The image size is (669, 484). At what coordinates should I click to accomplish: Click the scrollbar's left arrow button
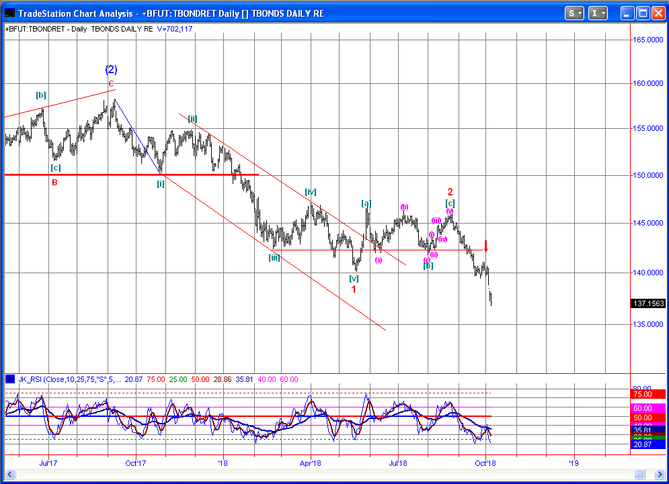pos(10,474)
